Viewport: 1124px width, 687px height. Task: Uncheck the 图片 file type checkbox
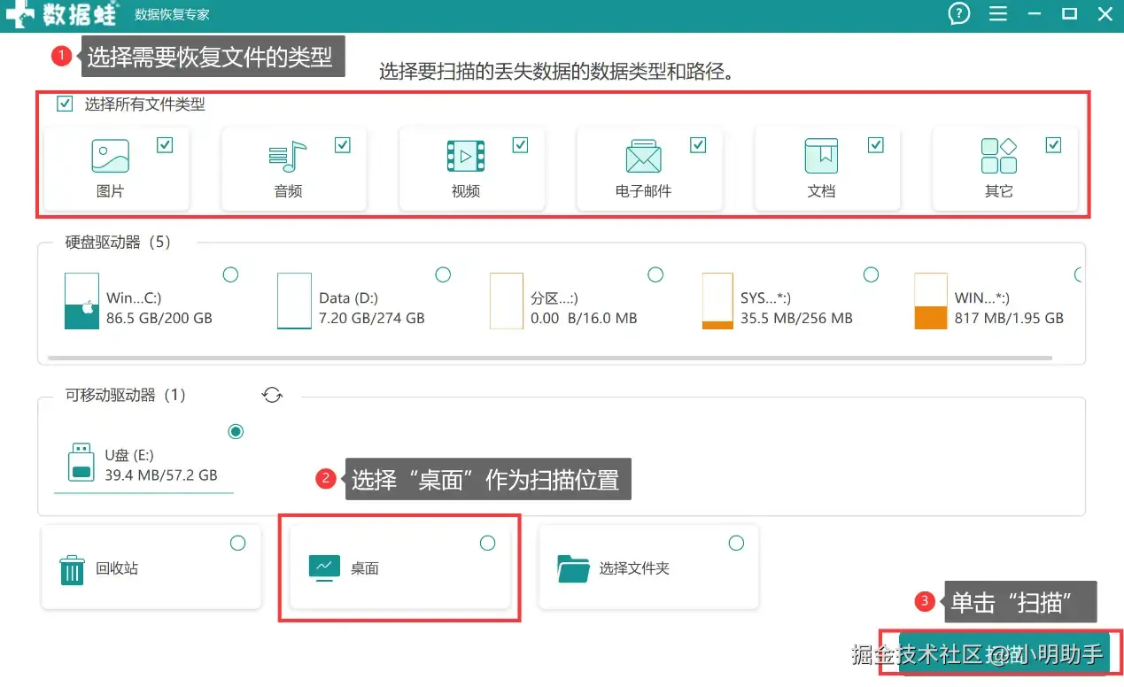pyautogui.click(x=165, y=145)
